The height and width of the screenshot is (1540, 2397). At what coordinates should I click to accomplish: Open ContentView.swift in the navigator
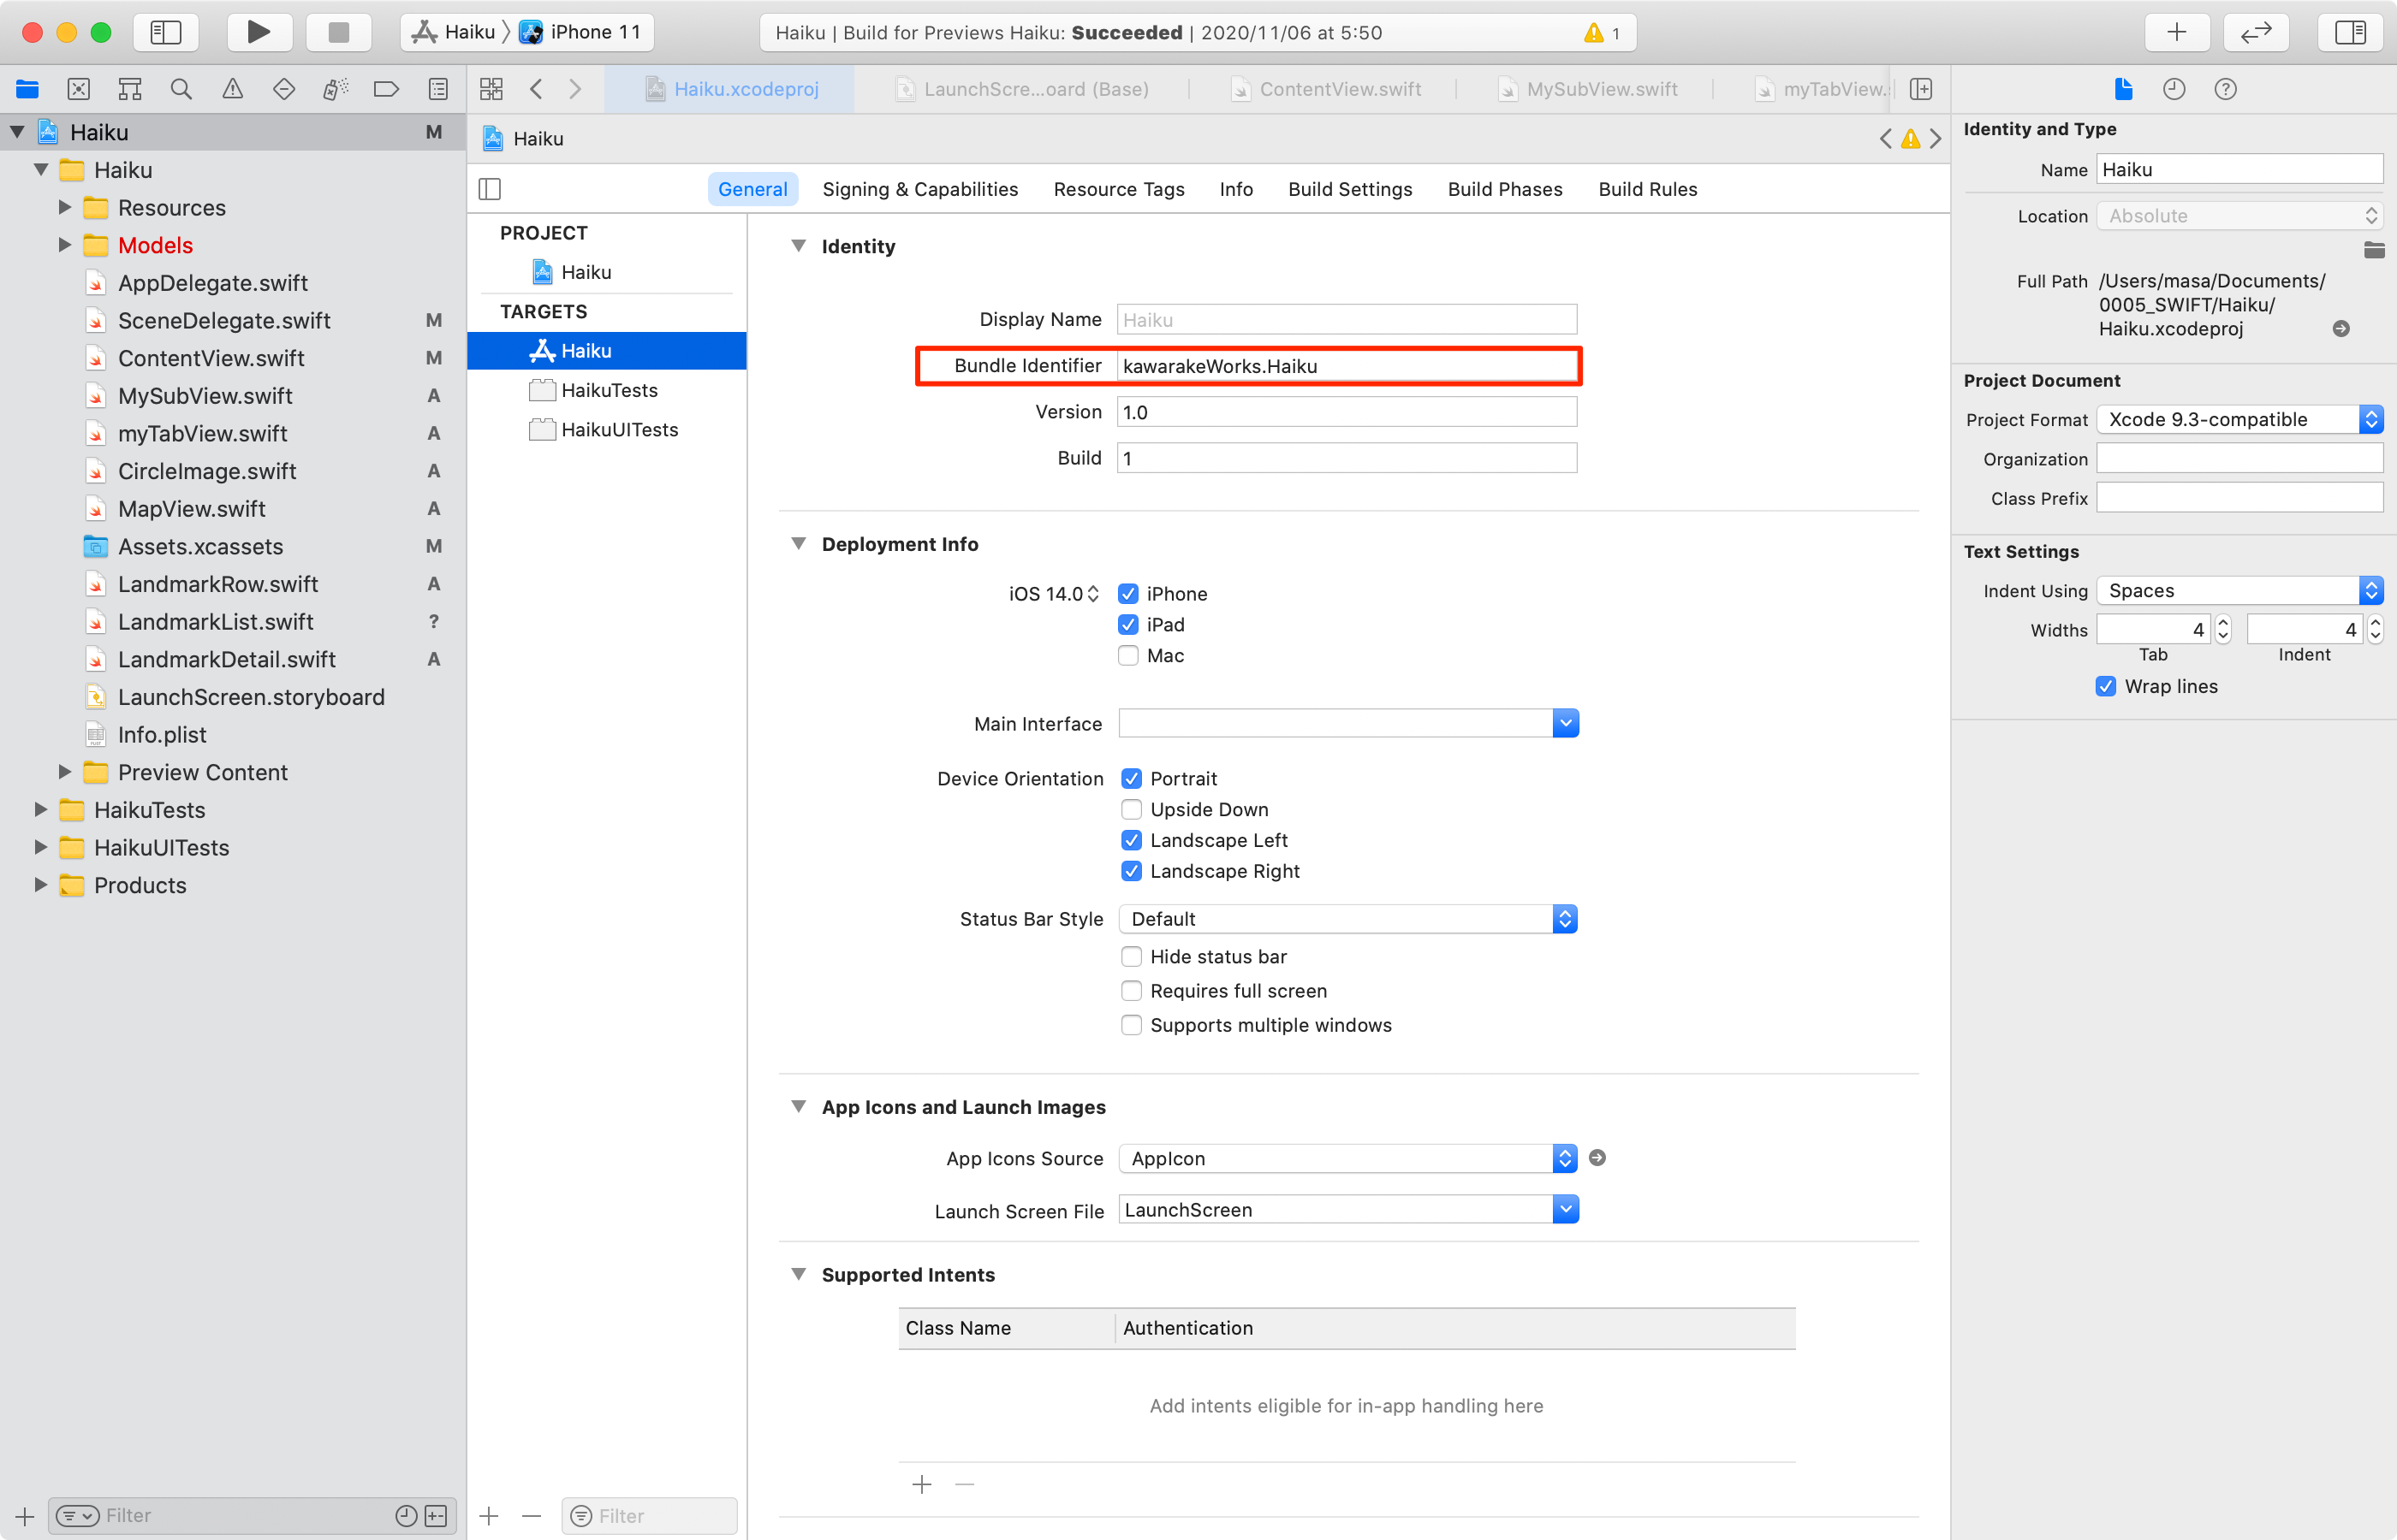click(x=211, y=358)
